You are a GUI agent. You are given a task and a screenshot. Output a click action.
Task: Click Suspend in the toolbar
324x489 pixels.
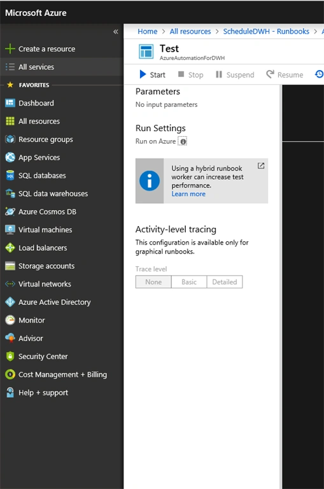235,74
